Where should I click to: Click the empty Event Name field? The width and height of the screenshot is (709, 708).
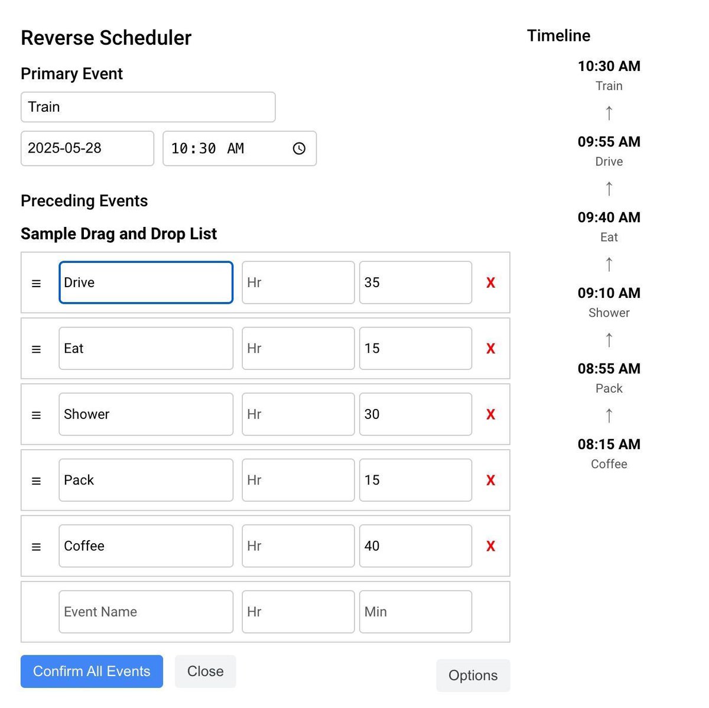146,612
